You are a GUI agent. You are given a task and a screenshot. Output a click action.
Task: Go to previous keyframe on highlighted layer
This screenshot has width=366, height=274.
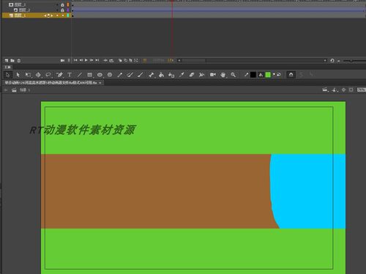[45, 15]
